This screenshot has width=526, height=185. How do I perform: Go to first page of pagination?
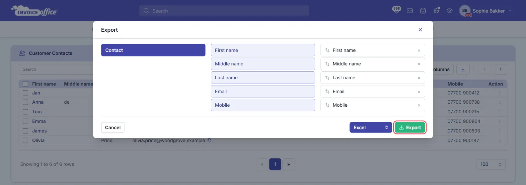point(262,164)
